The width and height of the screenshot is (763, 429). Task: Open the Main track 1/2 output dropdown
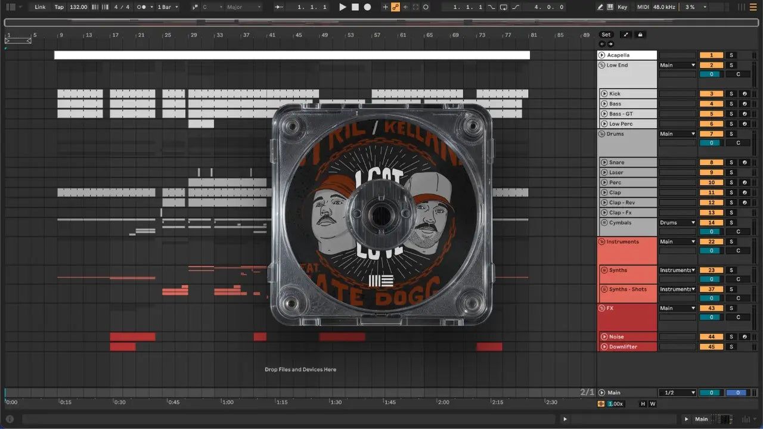click(x=677, y=393)
